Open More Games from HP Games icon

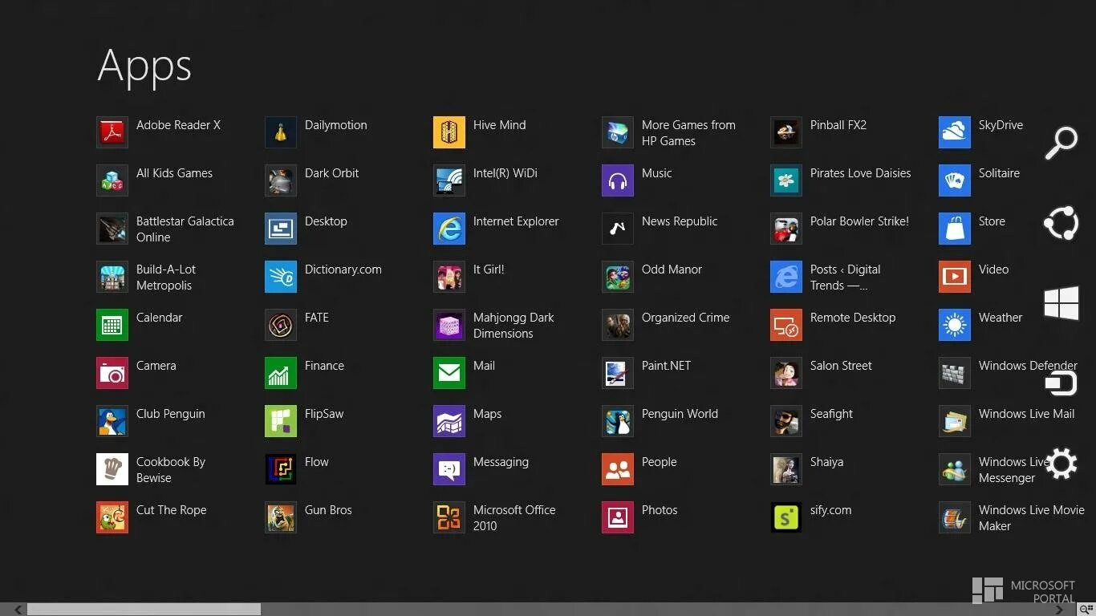618,132
